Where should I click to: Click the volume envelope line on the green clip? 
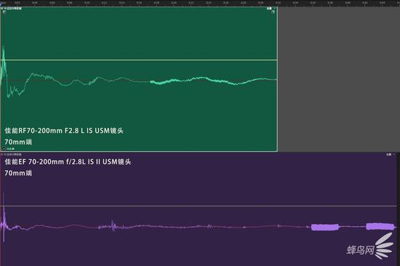(x=139, y=60)
